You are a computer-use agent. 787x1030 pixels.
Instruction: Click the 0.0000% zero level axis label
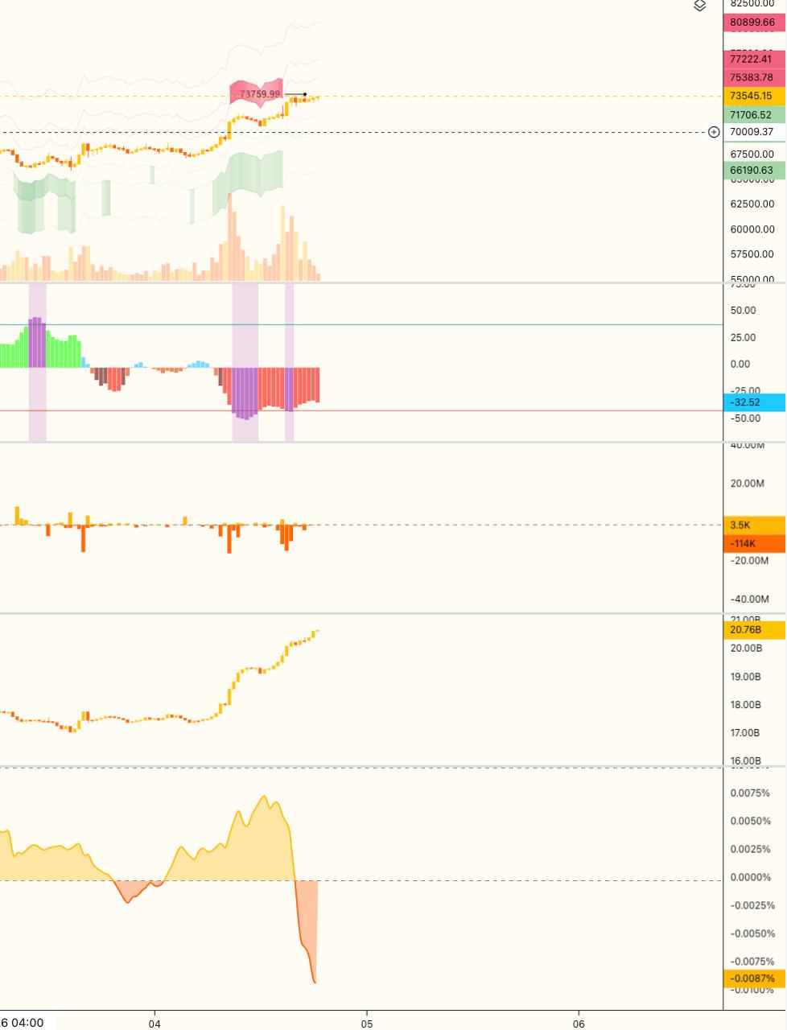click(x=751, y=877)
